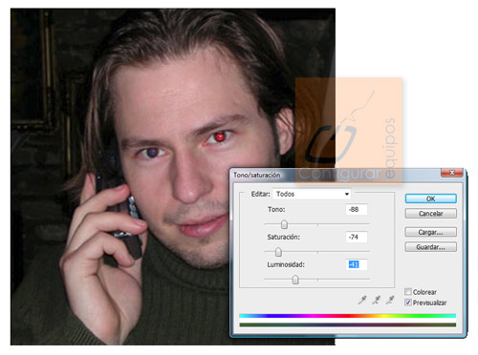The image size is (478, 355).
Task: Click the Cargar... button
Action: (430, 232)
